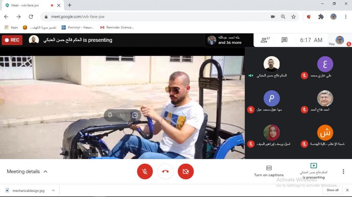Viewport: 352px width, 197px height.
Task: Reload the Meet page
Action: [31, 16]
